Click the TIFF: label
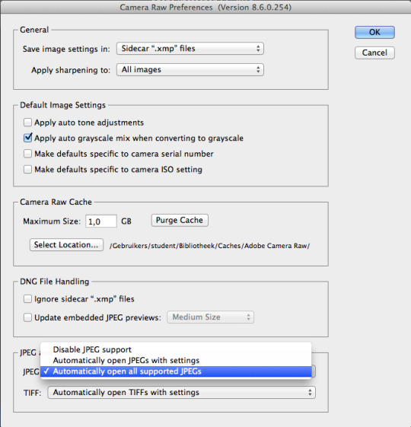 32,393
